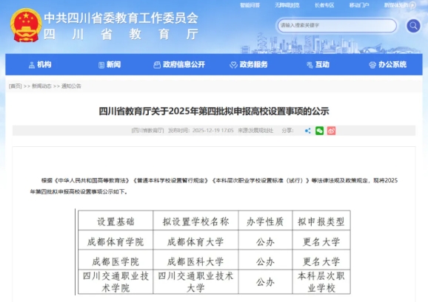Go to 通知公告 in the breadcrumb
The height and width of the screenshot is (302, 428).
click(x=71, y=86)
